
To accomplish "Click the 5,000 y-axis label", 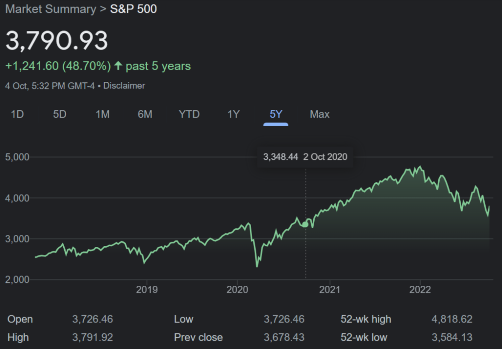I will (x=17, y=157).
